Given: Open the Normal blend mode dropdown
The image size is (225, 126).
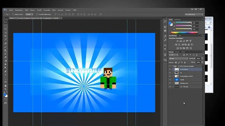Looking at the screenshot, I should [178, 58].
